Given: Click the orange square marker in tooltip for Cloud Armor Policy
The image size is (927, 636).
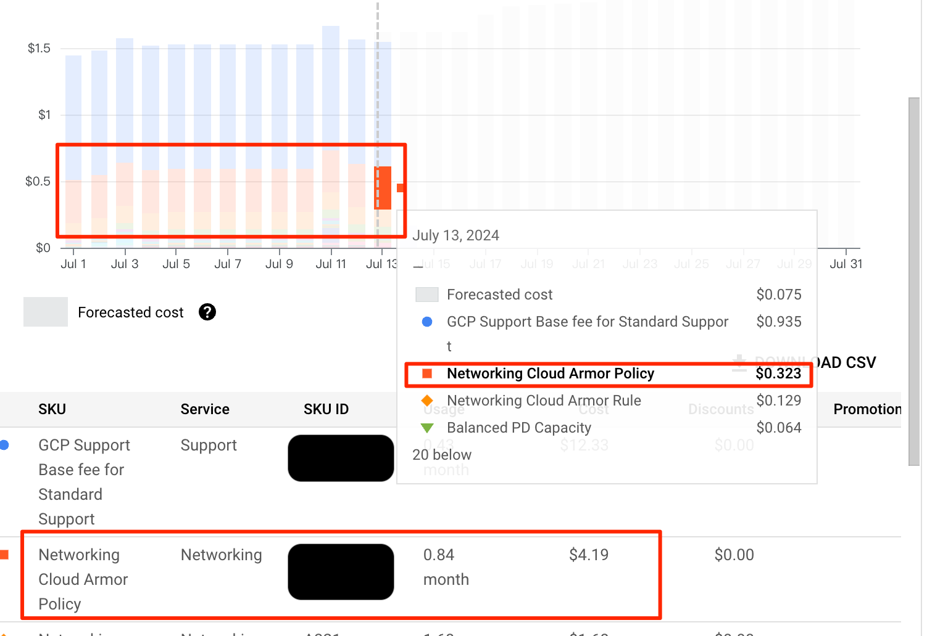Looking at the screenshot, I should pos(427,373).
